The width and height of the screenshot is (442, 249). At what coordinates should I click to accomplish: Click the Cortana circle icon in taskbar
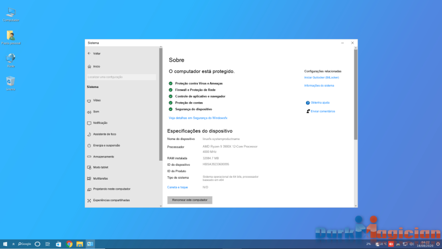pyautogui.click(x=37, y=244)
